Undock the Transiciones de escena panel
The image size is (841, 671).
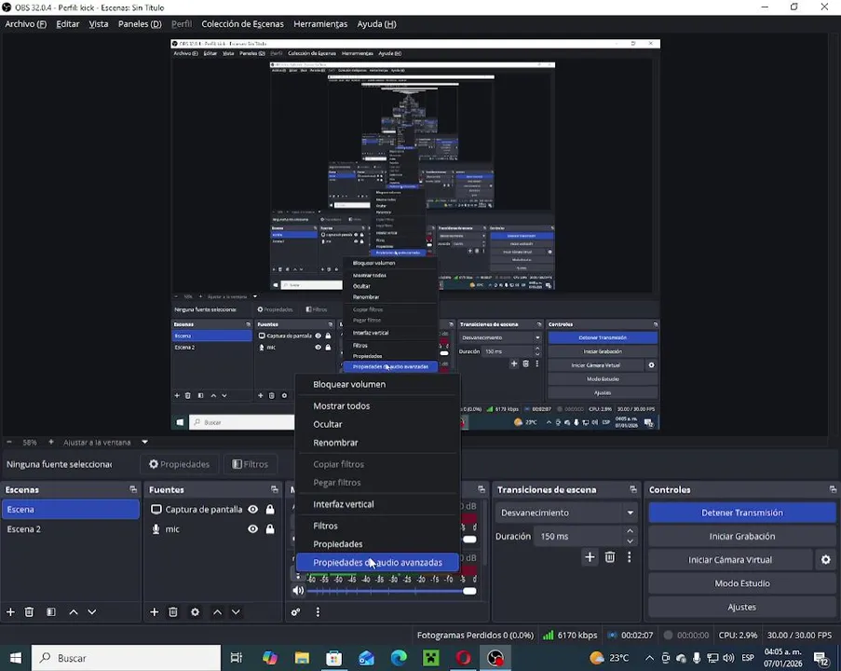point(633,489)
